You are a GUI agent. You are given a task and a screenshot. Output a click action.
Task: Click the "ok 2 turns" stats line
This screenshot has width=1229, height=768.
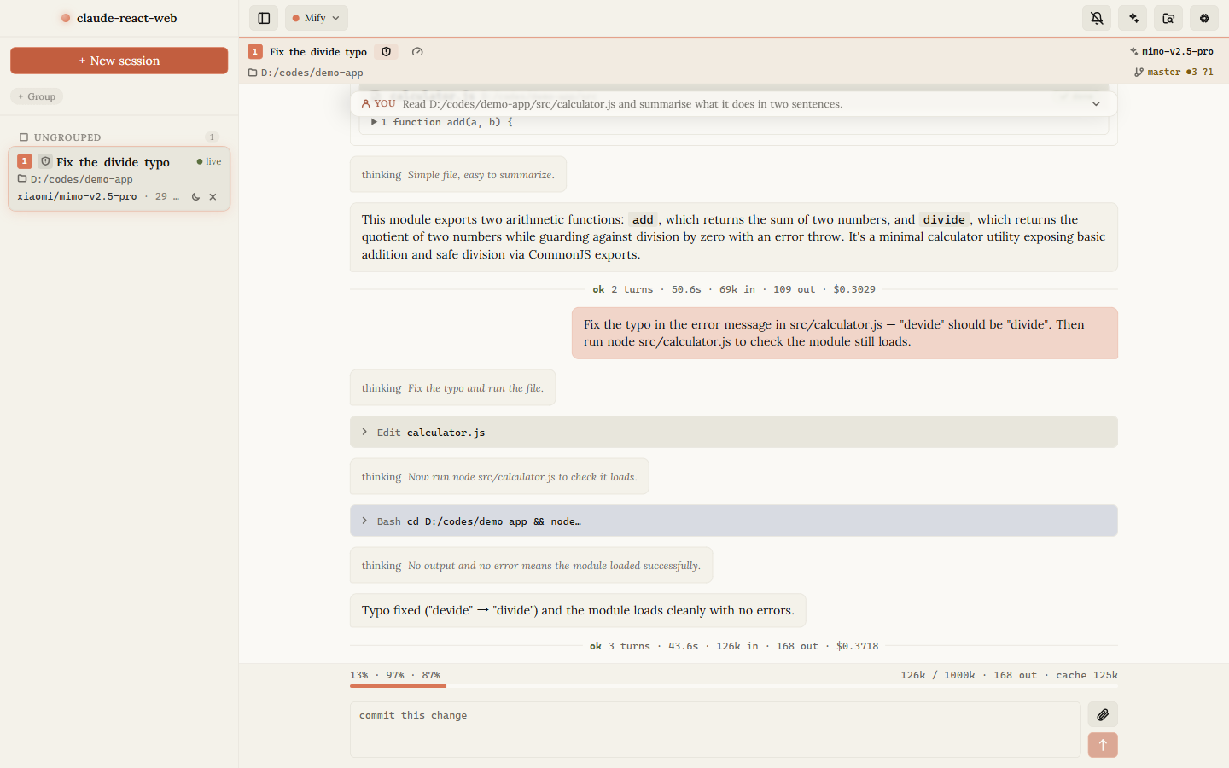click(734, 290)
